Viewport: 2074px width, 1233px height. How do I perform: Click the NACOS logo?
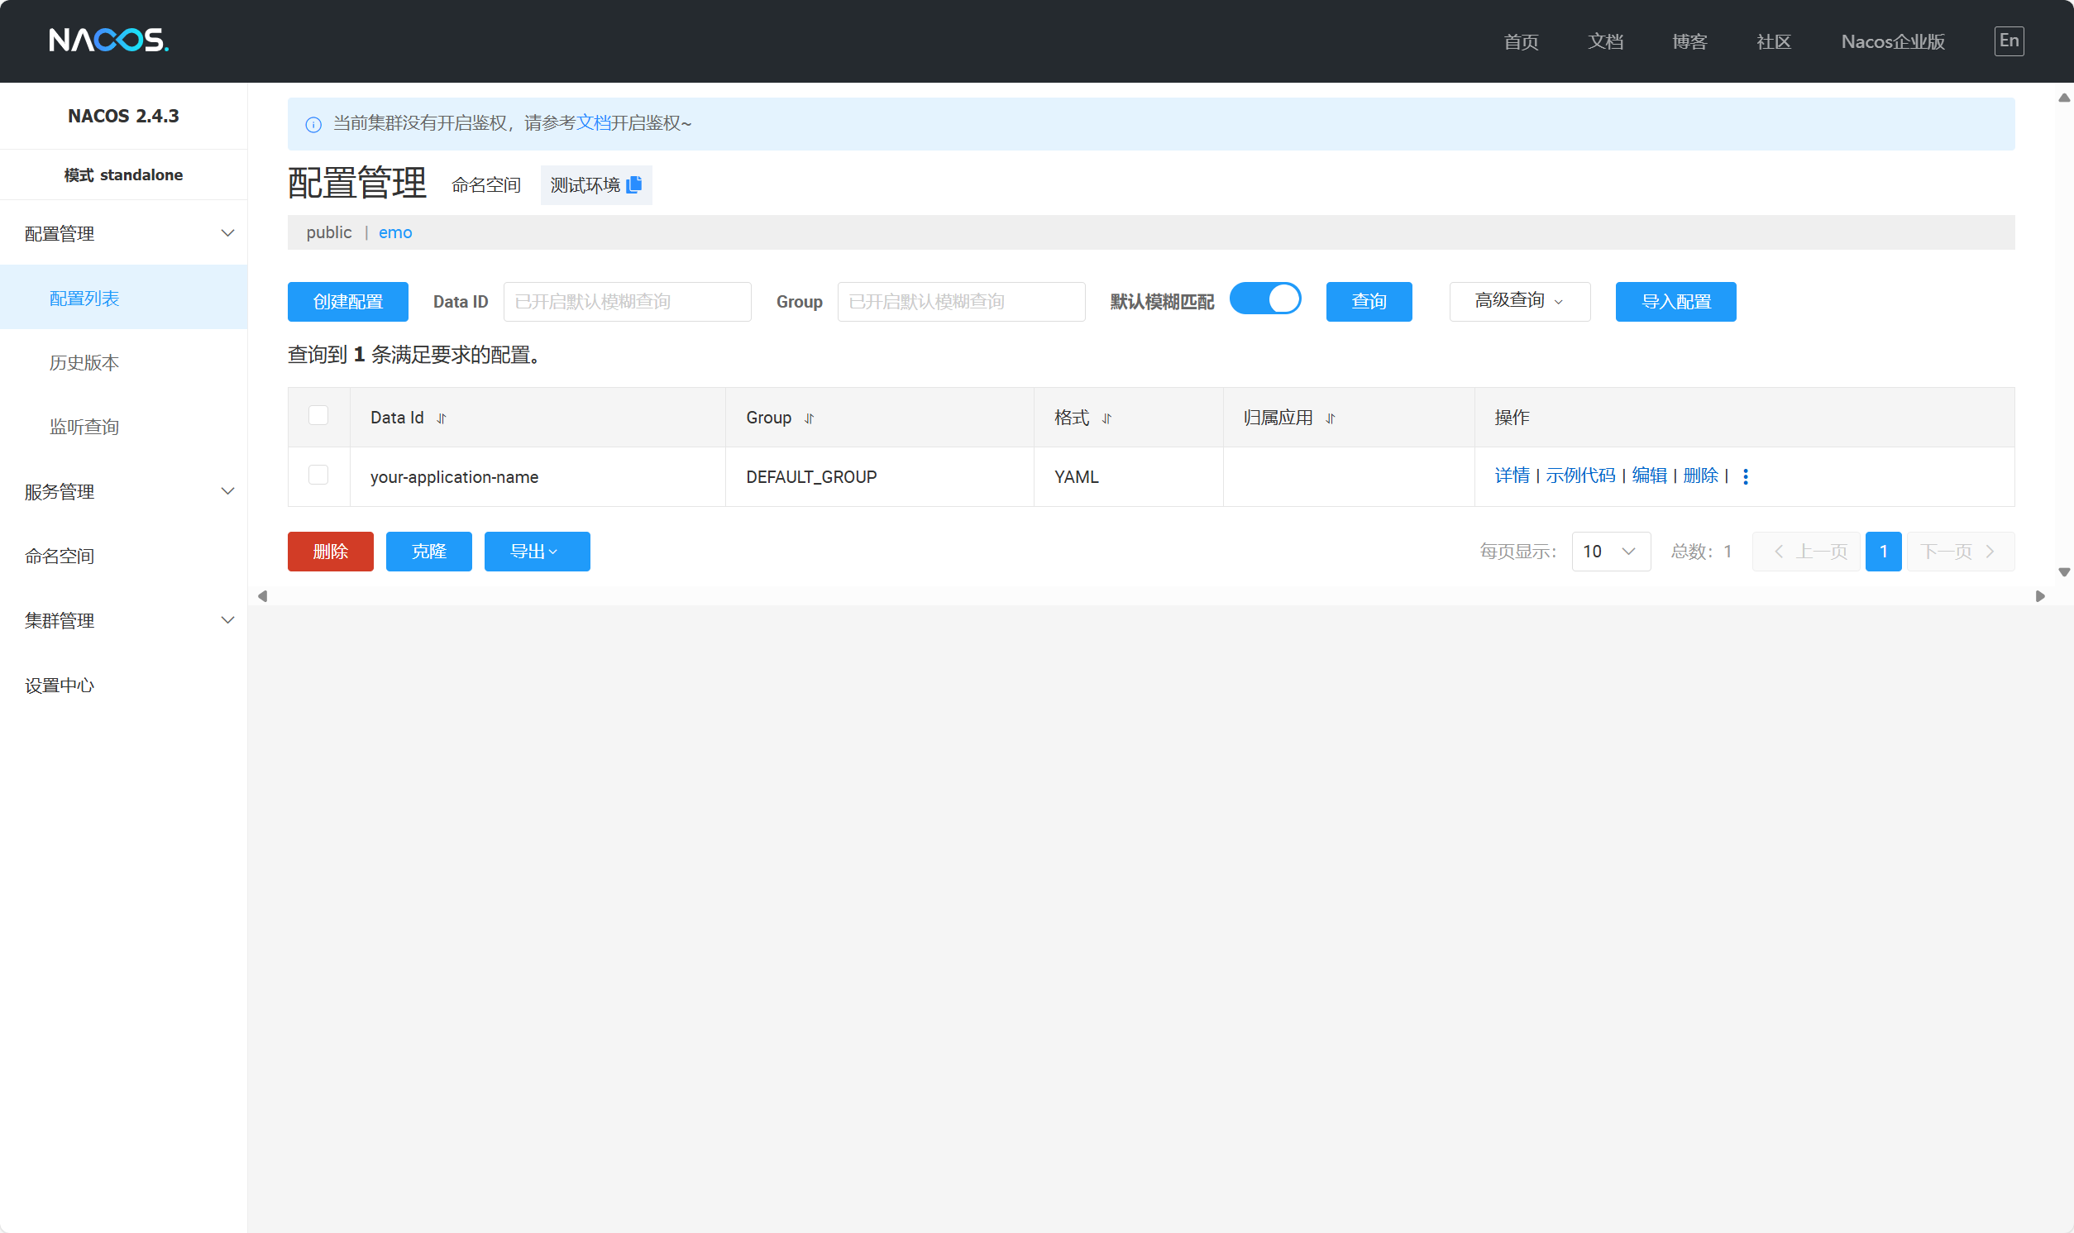coord(108,40)
